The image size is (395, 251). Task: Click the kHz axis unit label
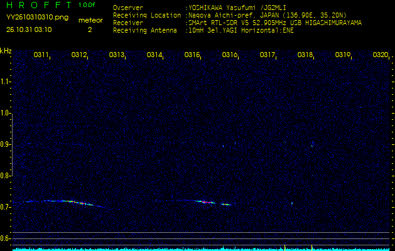pos(6,51)
